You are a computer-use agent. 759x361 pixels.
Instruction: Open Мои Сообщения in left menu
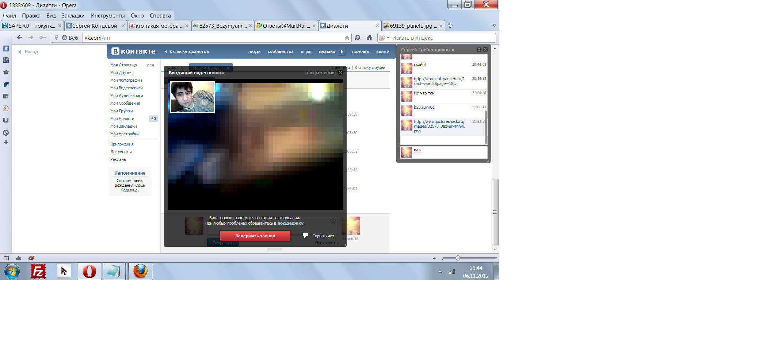coord(125,103)
